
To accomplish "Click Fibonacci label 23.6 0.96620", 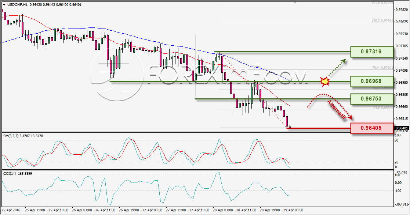I will pyautogui.click(x=382, y=107).
